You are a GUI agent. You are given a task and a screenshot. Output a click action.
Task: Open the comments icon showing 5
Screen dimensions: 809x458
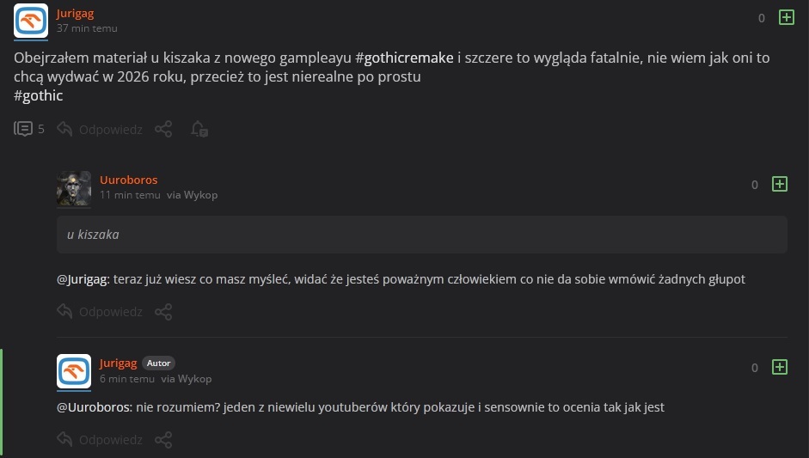tap(24, 129)
